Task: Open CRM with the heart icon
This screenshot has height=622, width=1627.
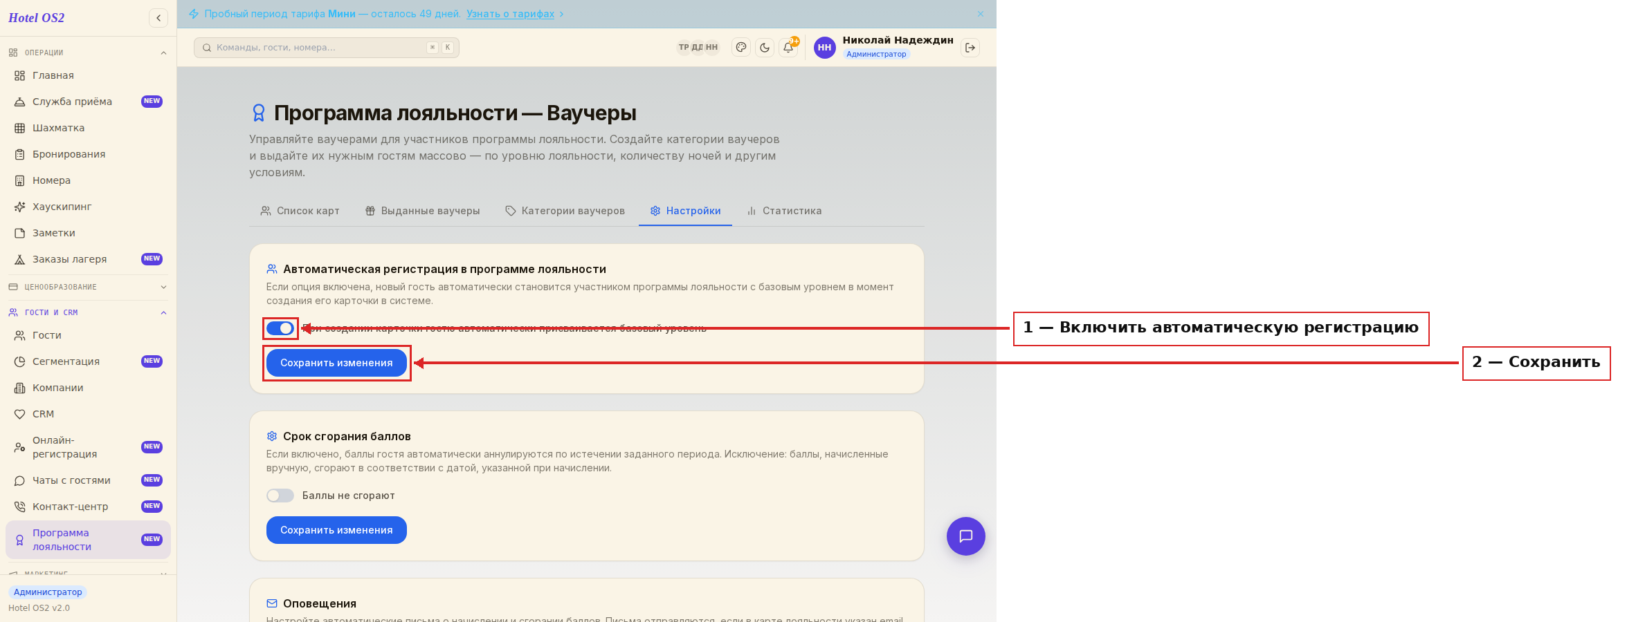Action: click(x=88, y=414)
